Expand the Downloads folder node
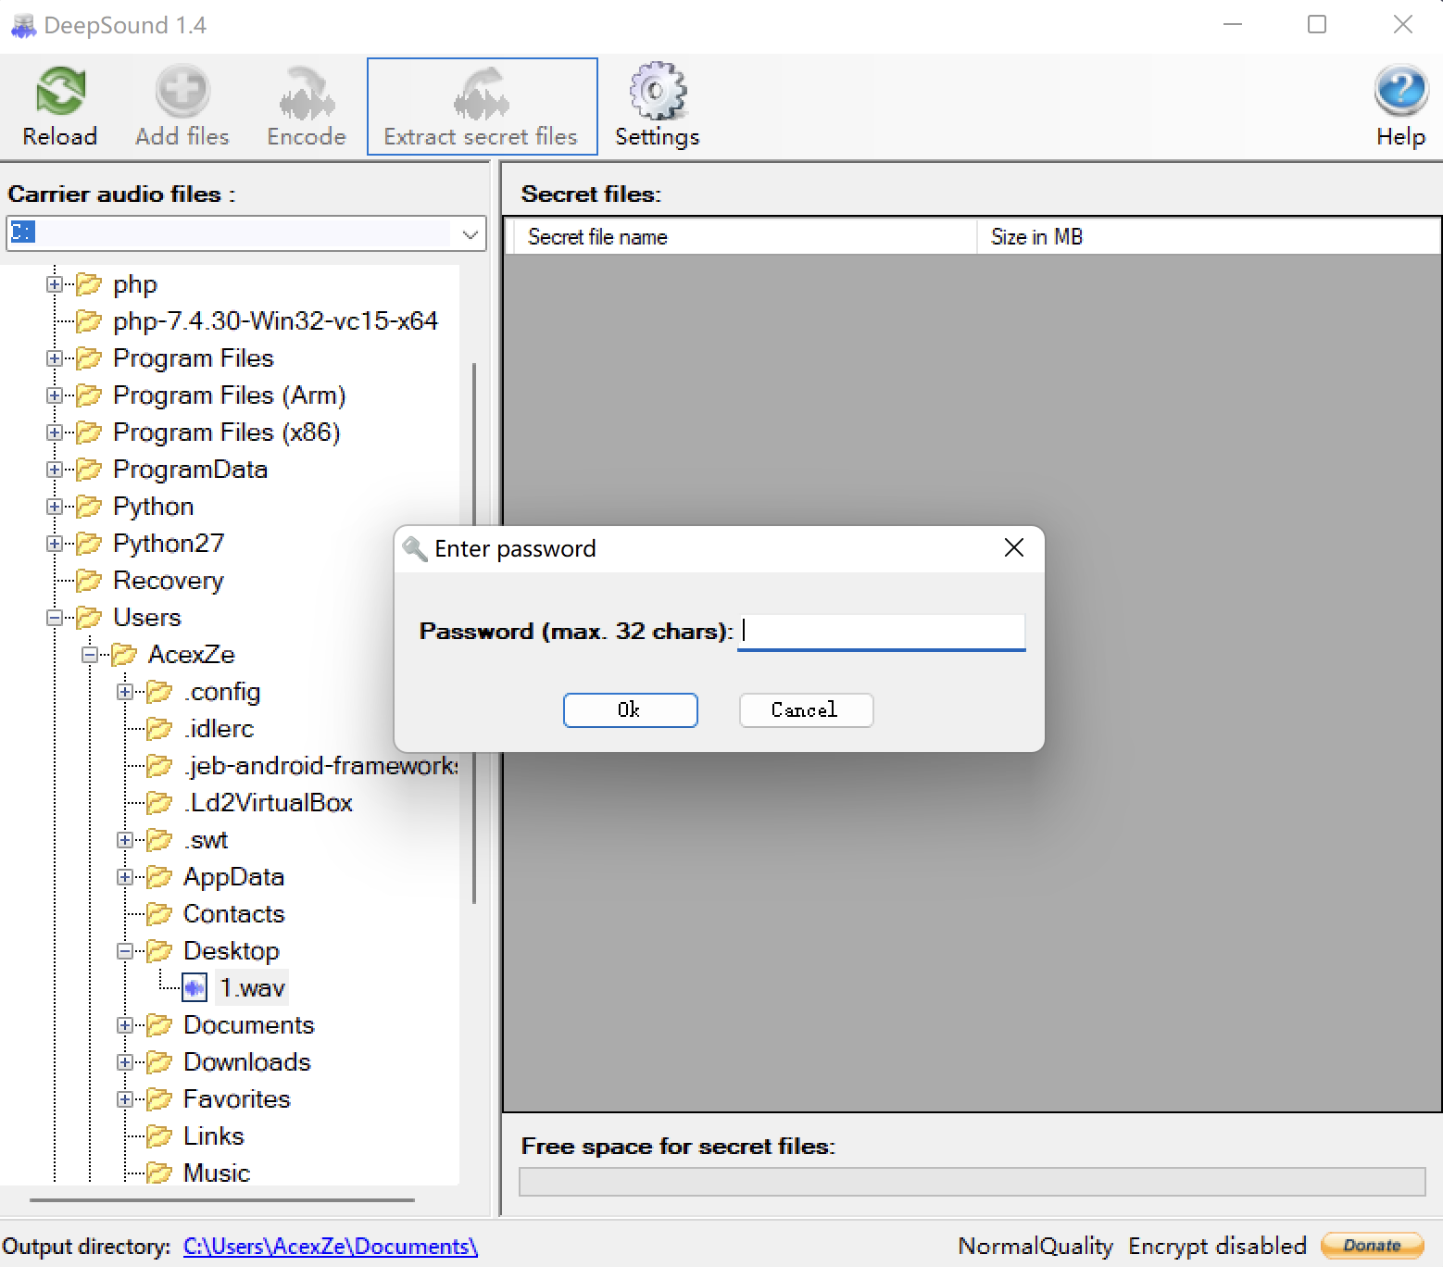 [125, 1062]
